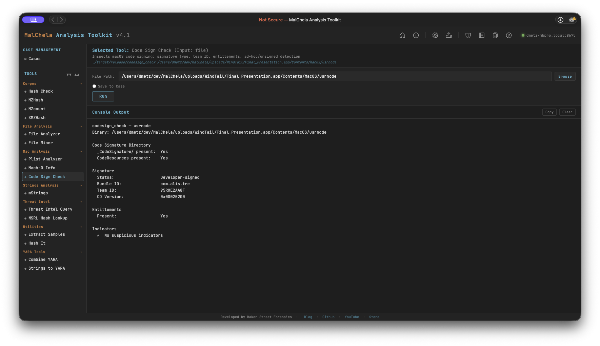
Task: Select the Extract Samples tool
Action: coord(53,234)
